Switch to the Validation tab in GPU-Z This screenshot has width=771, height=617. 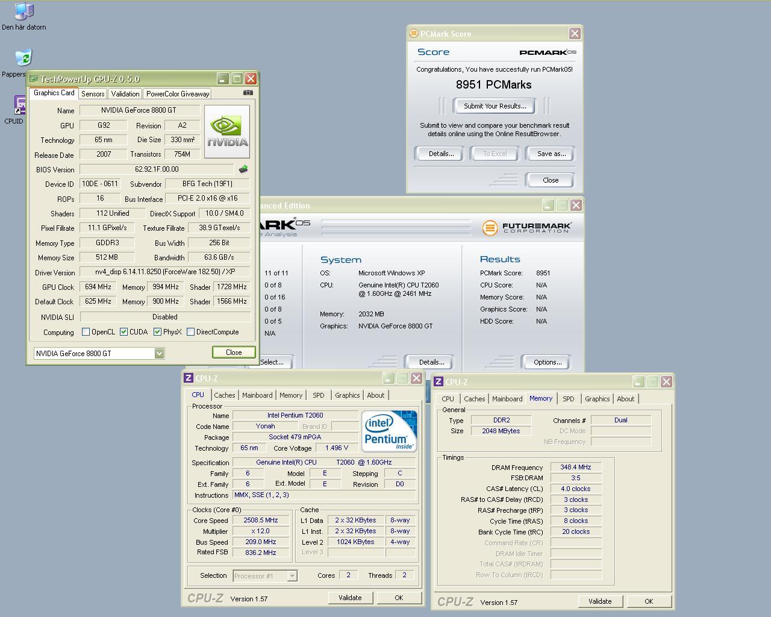click(125, 94)
